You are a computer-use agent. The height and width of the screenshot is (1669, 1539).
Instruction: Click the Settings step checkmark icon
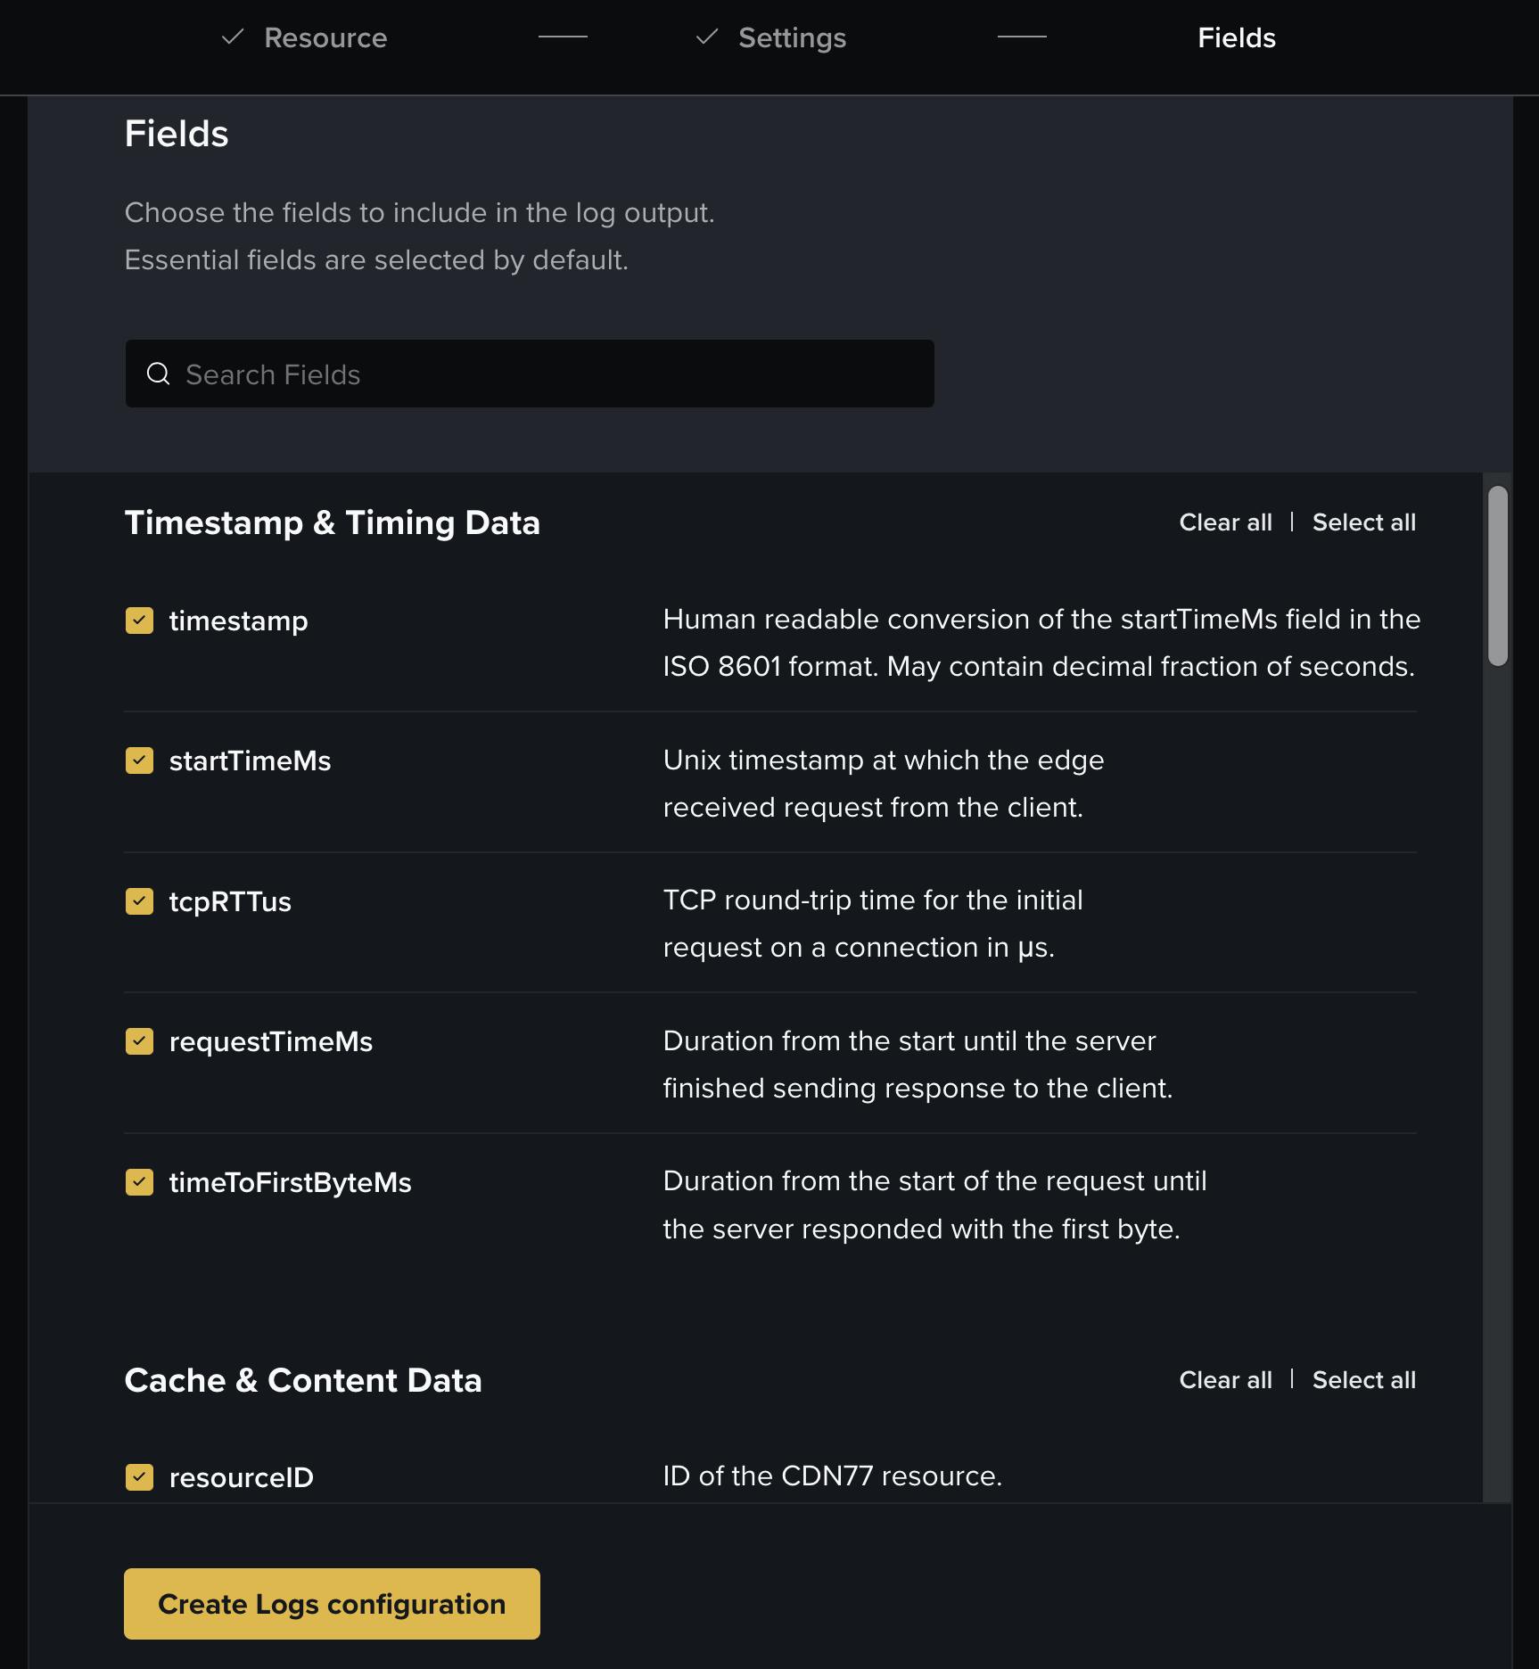click(707, 37)
